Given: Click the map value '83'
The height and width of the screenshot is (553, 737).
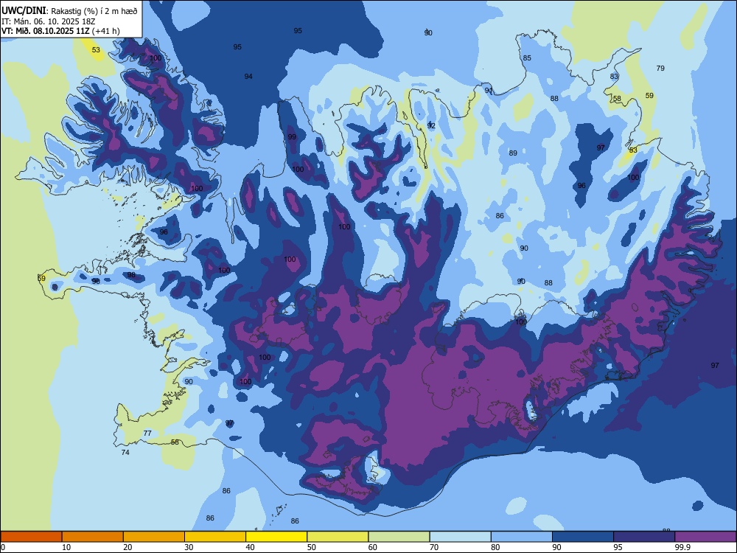Looking at the screenshot, I should [x=614, y=76].
